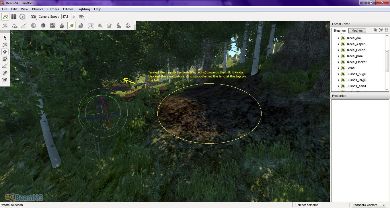Expand the Bushes_huge brush group
The height and width of the screenshot is (208, 390).
(x=338, y=74)
